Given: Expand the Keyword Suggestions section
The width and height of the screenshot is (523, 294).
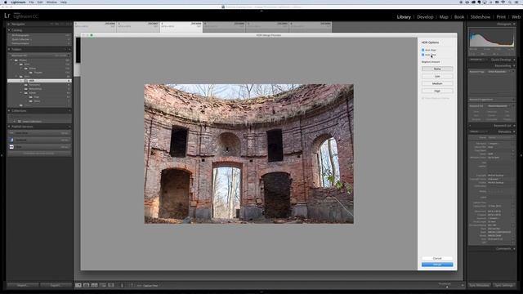Looking at the screenshot, I should point(514,100).
